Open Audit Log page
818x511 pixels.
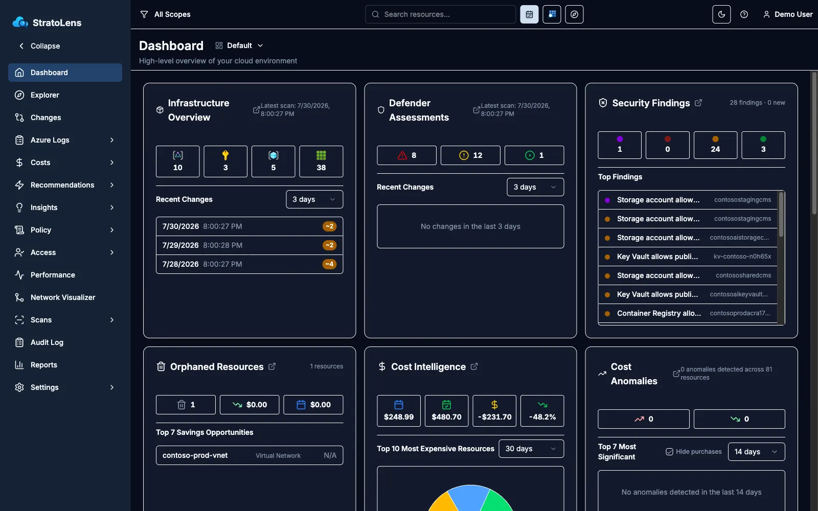65,342
